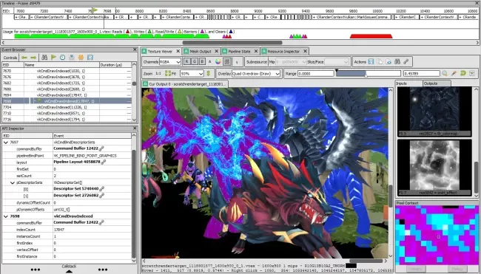This screenshot has height=274, width=481.
Task: Click the green back arrow in Event Browser
Action: [x=24, y=58]
